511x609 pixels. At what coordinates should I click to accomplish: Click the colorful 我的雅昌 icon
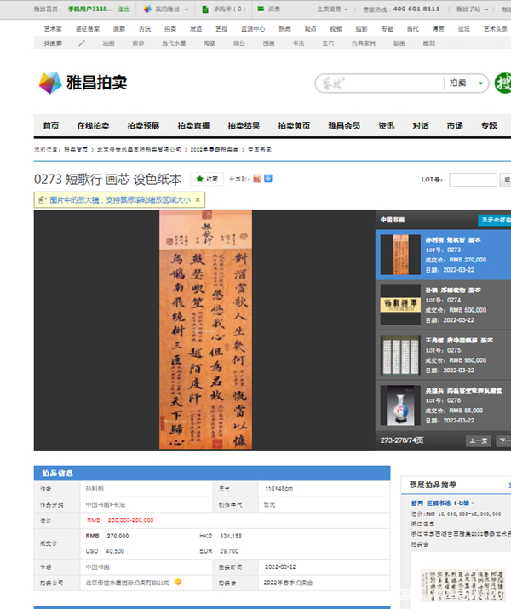(x=147, y=9)
